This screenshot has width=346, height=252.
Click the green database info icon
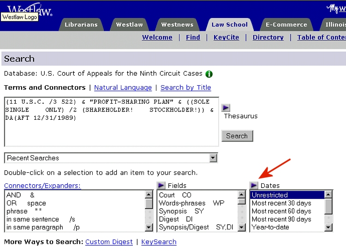(209, 74)
